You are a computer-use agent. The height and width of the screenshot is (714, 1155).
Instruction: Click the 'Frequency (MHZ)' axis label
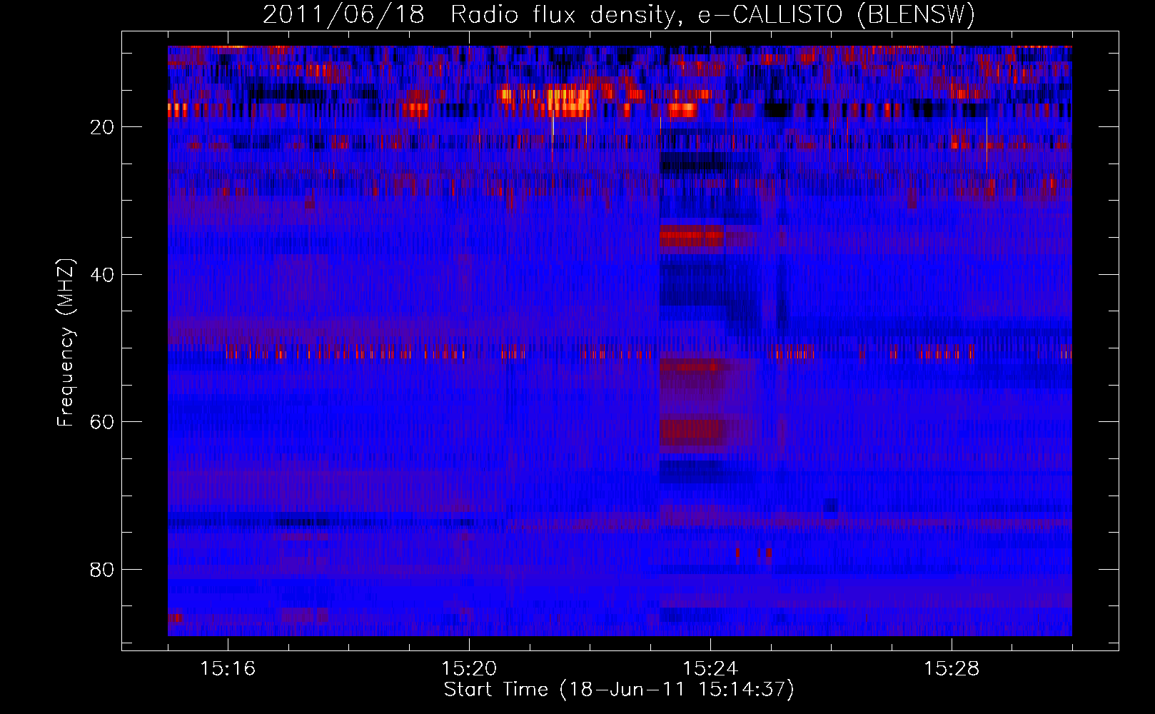click(66, 343)
